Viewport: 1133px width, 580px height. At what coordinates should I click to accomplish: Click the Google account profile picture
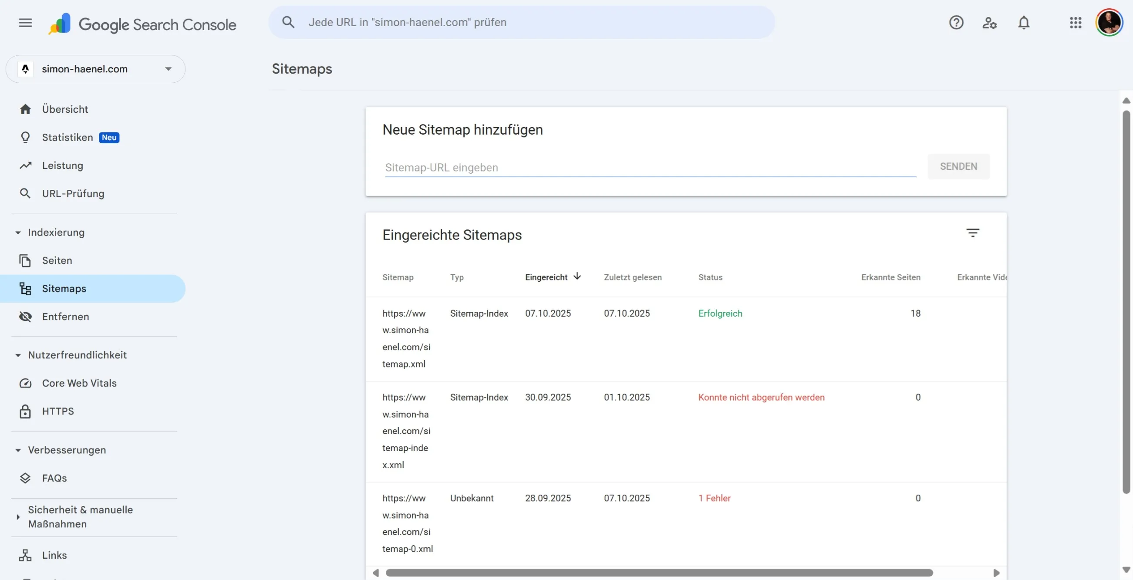tap(1109, 23)
